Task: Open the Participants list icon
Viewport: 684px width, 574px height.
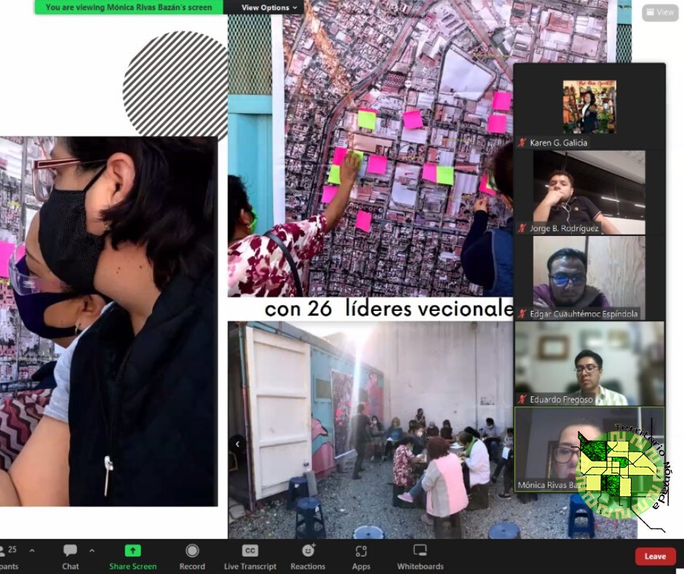Action: coord(4,551)
